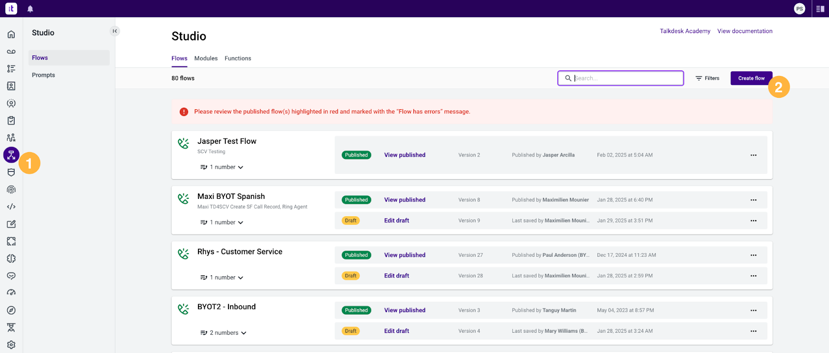This screenshot has height=353, width=829.
Task: Select the Studio flow icon in sidebar
Action: coord(11,155)
